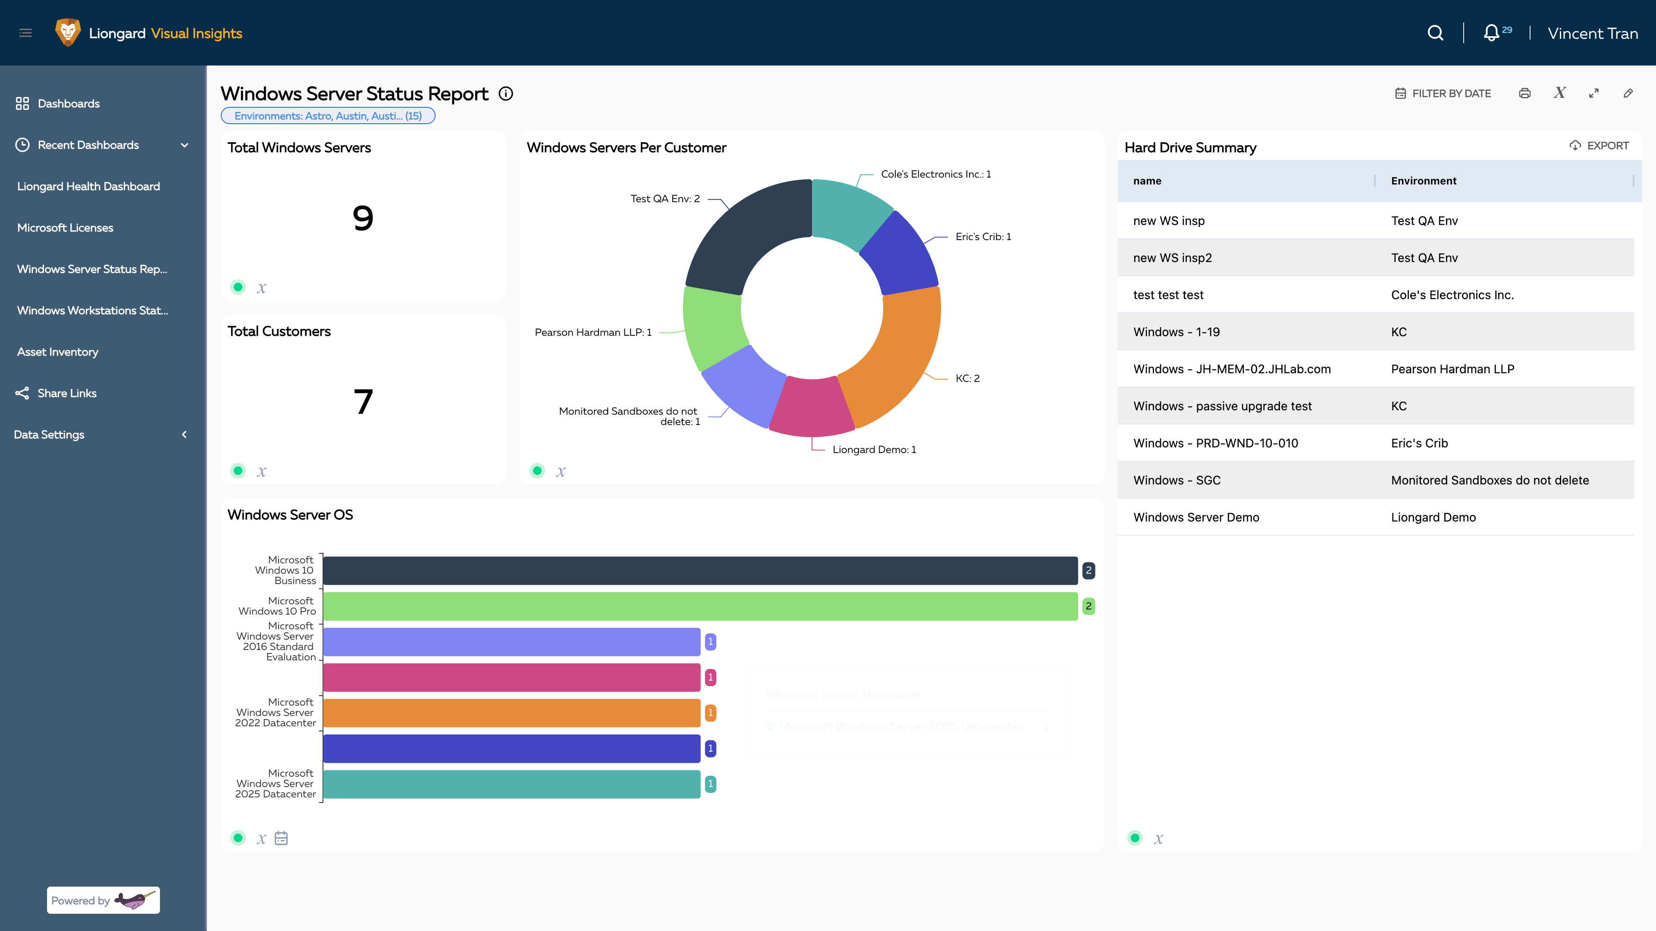
Task: Toggle green status dot on Total Windows Servers
Action: (x=238, y=287)
